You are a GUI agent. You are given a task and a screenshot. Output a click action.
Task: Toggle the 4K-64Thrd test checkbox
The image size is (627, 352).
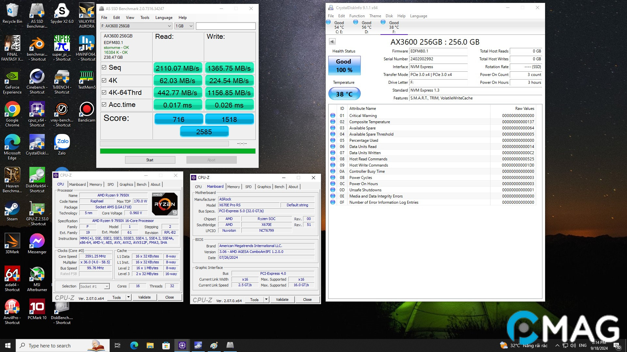104,93
